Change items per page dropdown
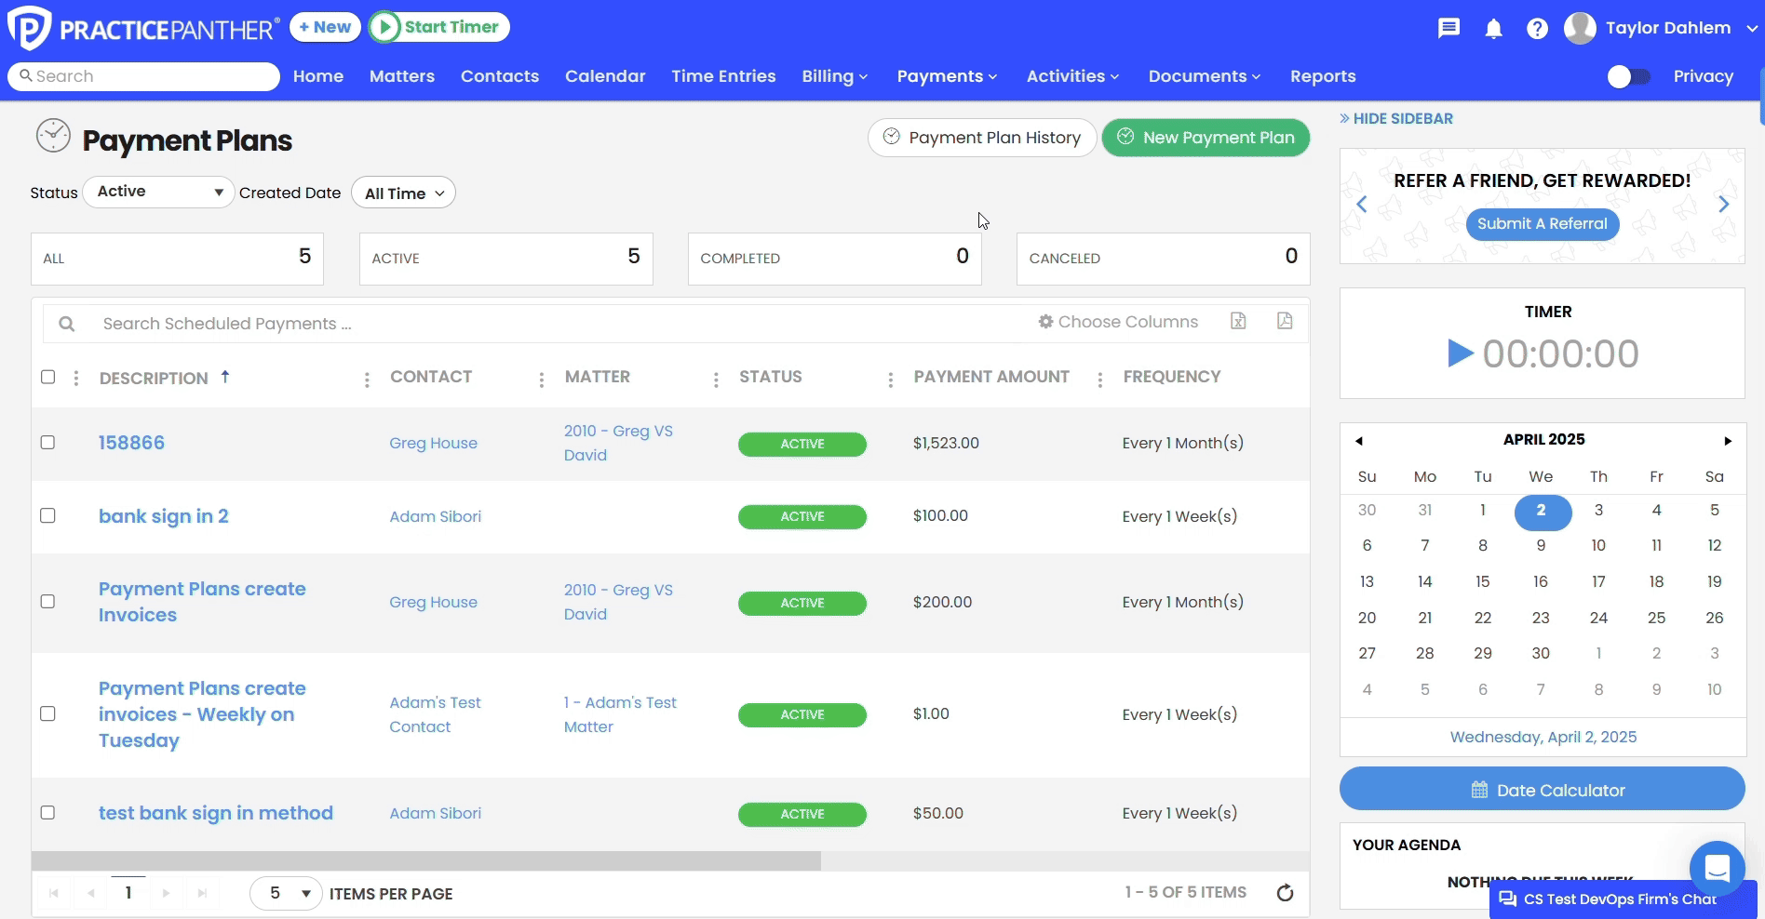The width and height of the screenshot is (1765, 919). [286, 894]
